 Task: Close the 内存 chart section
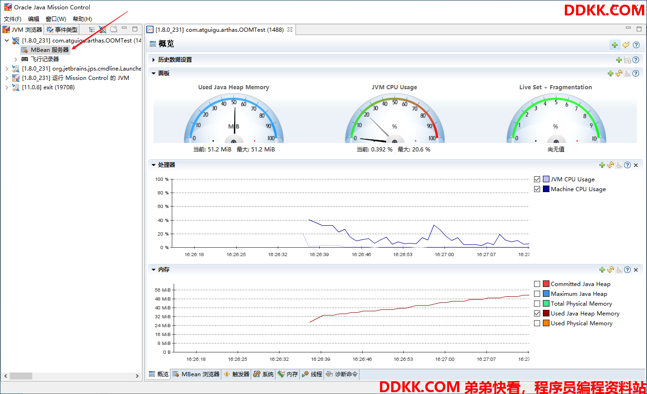tap(636, 270)
